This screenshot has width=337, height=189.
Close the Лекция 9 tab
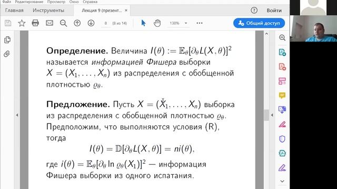126,10
